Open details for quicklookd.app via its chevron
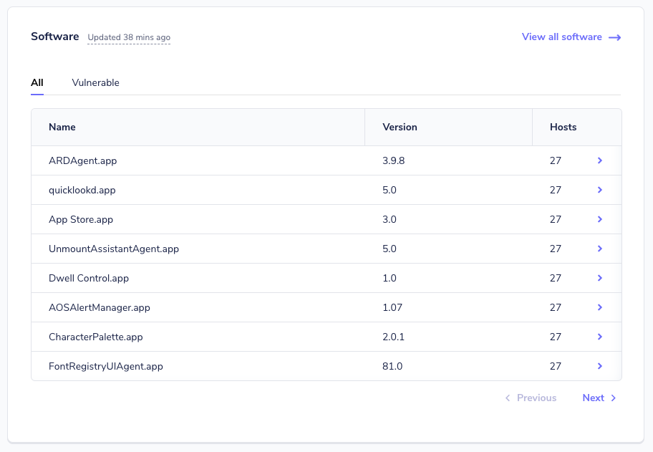The width and height of the screenshot is (653, 452). click(600, 190)
